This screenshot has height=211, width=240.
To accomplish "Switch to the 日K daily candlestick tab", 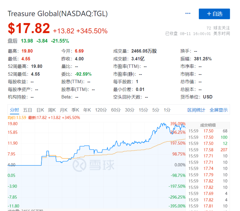I will click(x=40, y=110).
